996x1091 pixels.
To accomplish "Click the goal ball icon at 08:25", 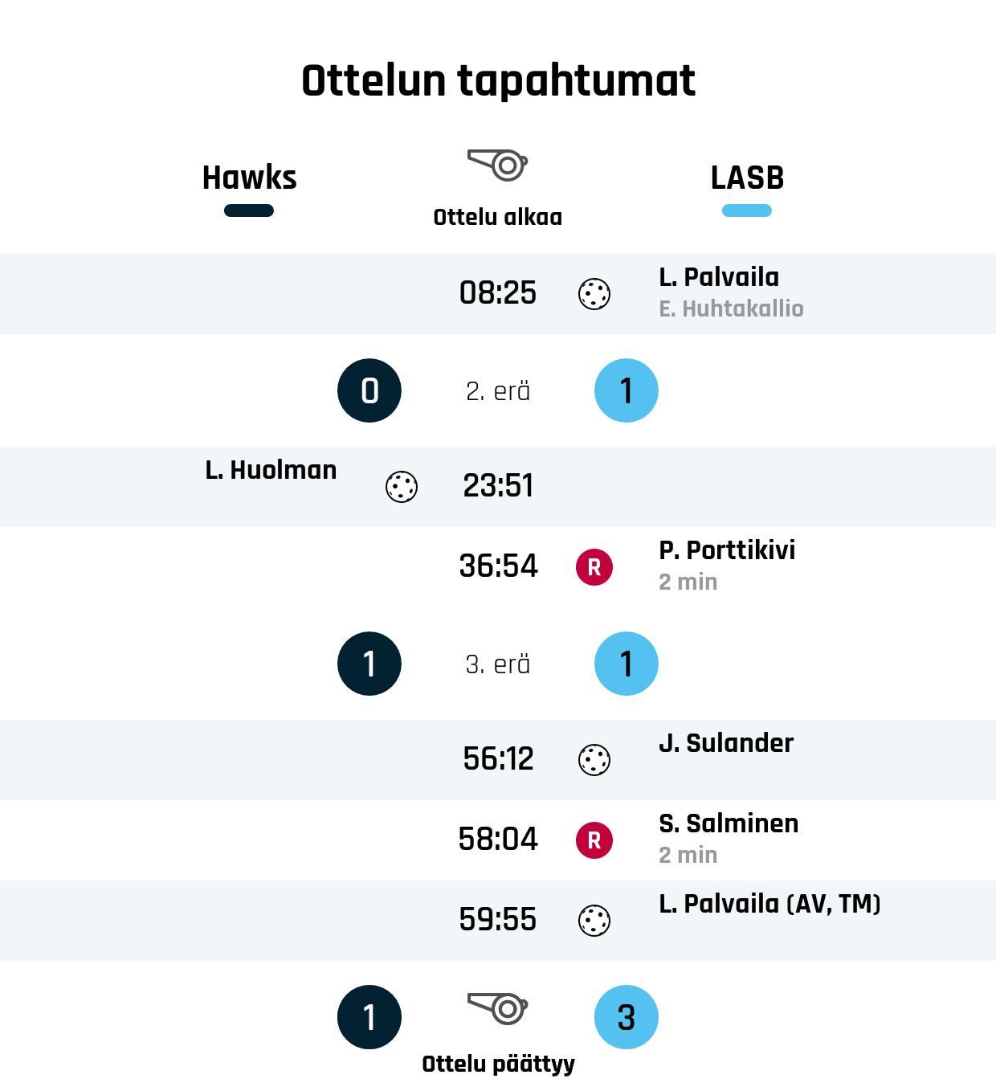I will pos(594,294).
